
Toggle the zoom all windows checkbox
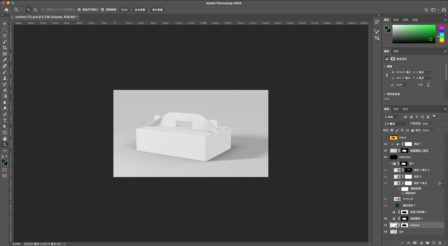pos(79,10)
